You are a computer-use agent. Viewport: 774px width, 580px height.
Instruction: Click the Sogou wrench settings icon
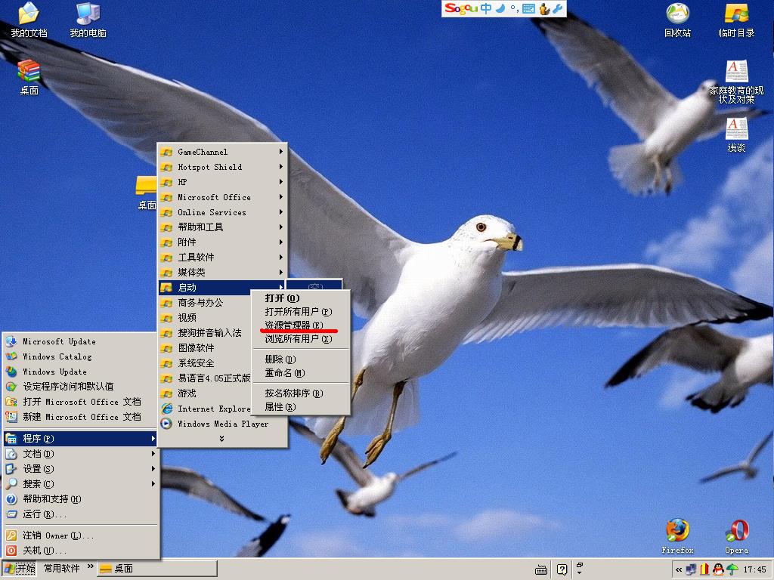(558, 9)
